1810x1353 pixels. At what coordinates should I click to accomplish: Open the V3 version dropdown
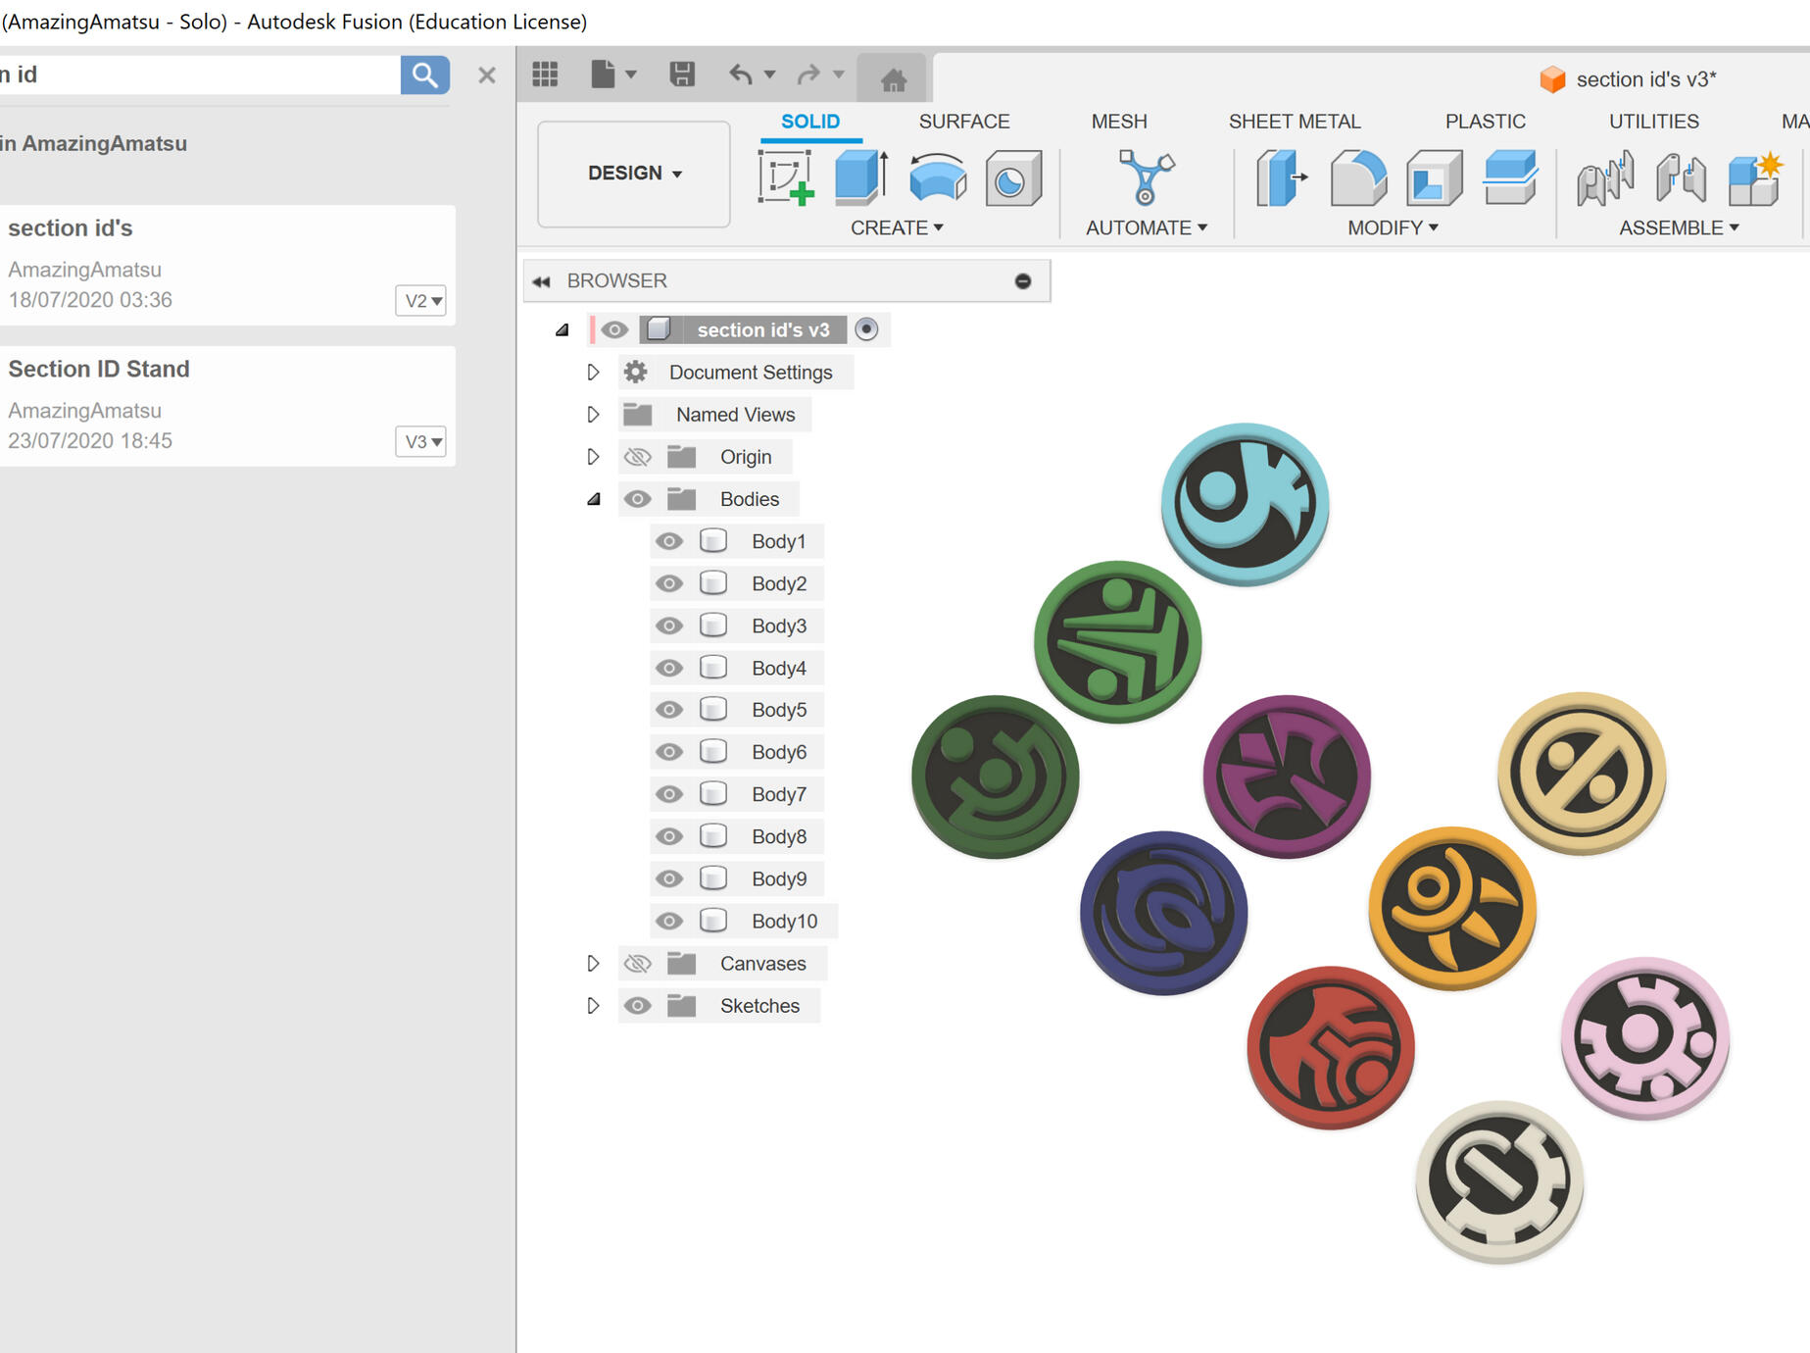[421, 441]
